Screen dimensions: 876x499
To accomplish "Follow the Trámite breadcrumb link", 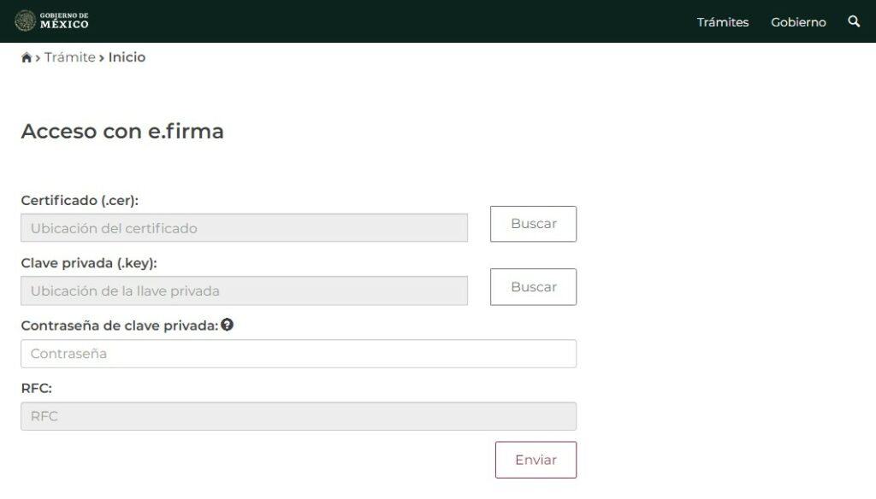I will point(70,57).
